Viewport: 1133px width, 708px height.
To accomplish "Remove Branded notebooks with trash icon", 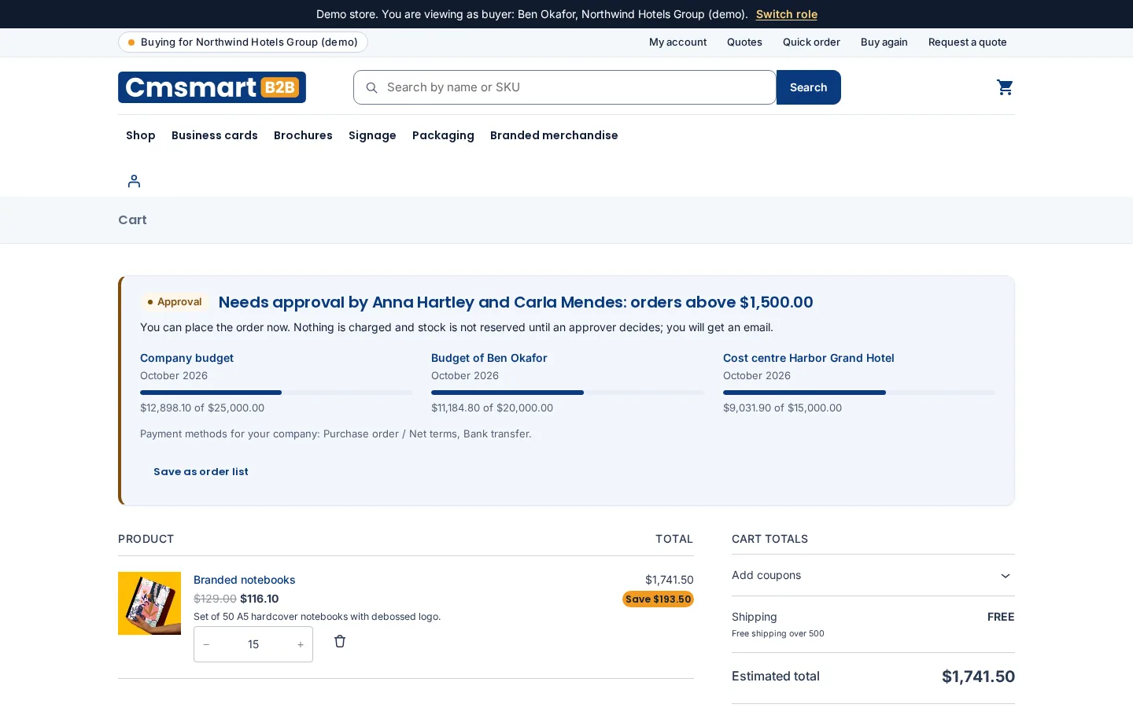I will pos(340,641).
